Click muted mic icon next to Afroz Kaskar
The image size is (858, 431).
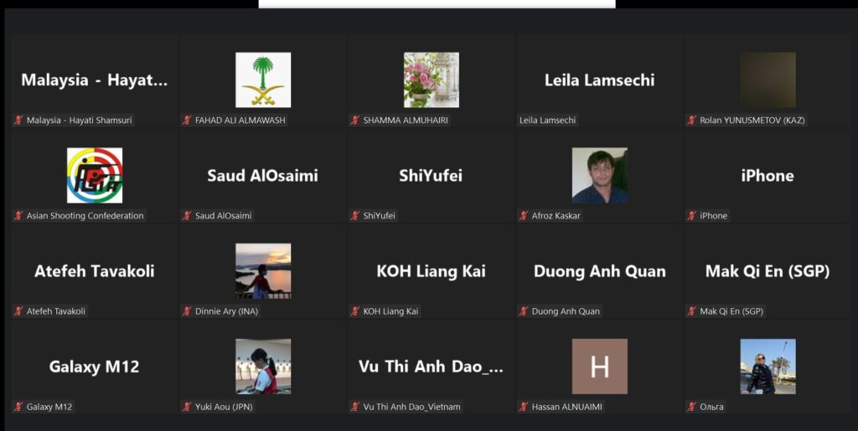[x=524, y=216]
